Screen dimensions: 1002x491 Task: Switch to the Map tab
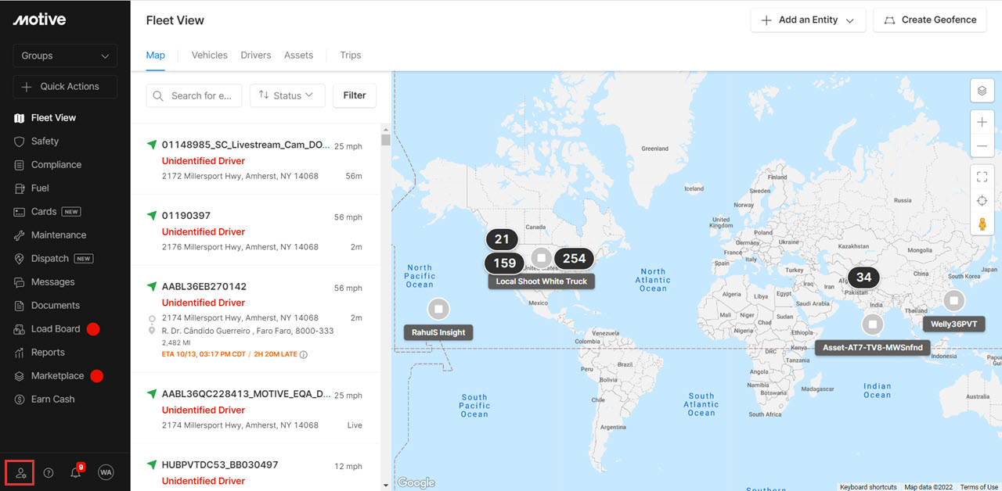pyautogui.click(x=156, y=56)
